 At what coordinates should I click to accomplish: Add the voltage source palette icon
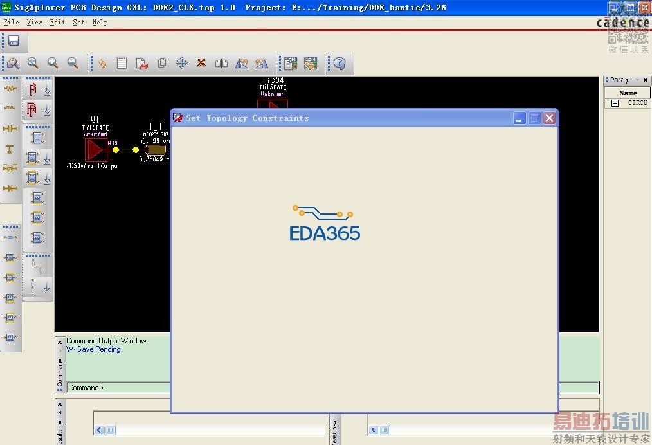coord(10,168)
